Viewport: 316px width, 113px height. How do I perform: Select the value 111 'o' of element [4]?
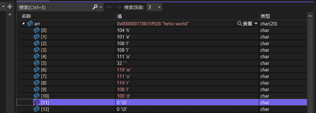coord(124,56)
